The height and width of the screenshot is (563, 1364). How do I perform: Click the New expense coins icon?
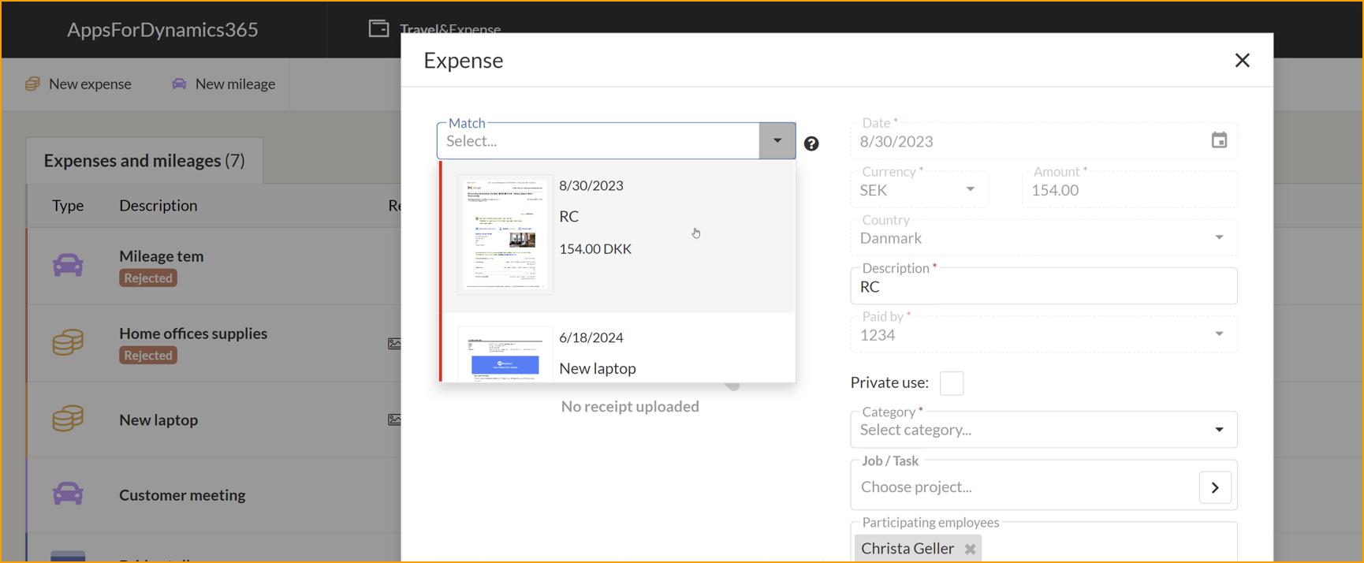pos(32,84)
